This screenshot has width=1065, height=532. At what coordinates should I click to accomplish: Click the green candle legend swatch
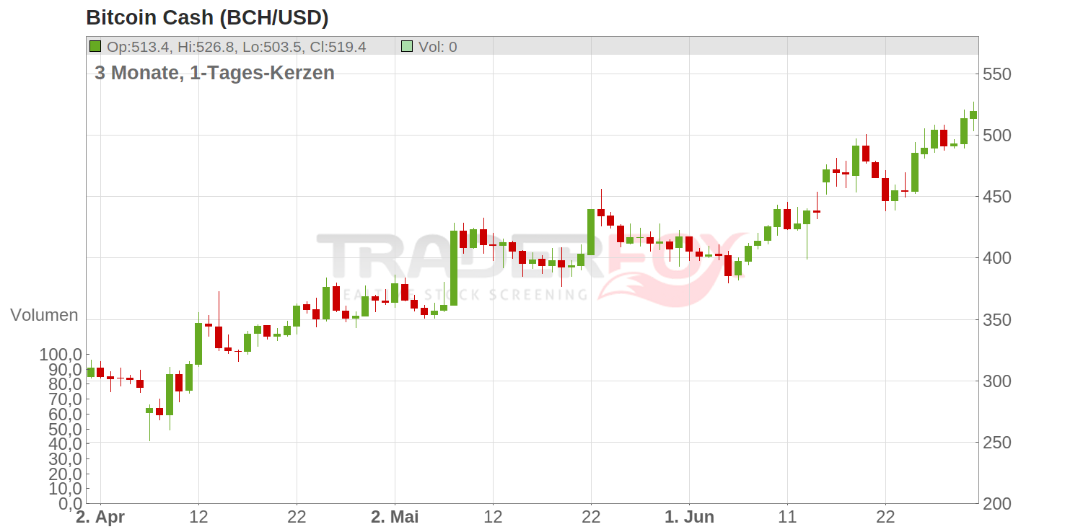pos(95,47)
